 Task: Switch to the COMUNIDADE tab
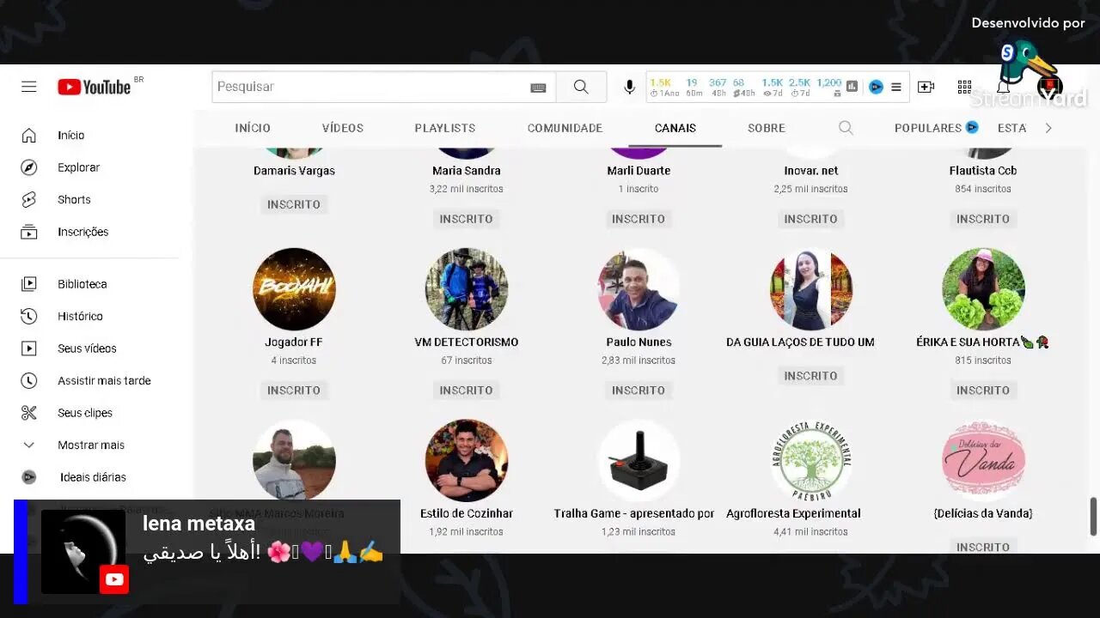point(565,128)
